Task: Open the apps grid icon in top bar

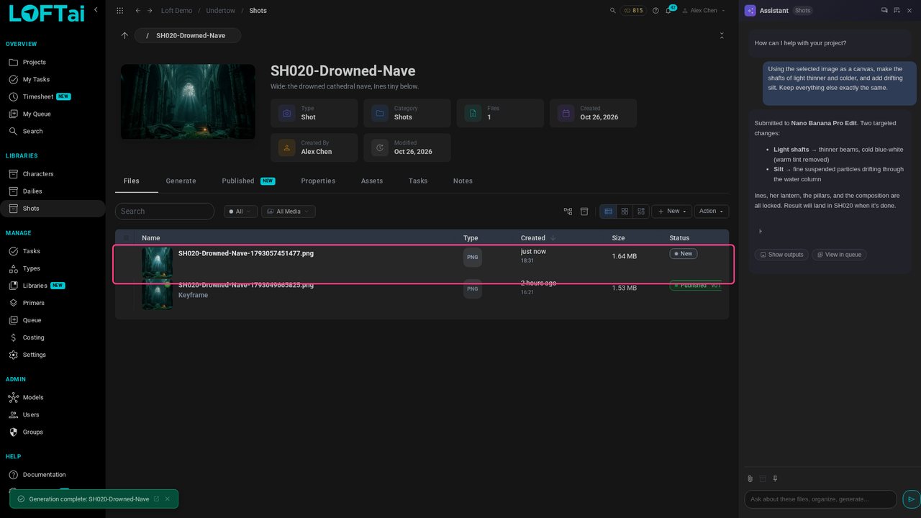Action: pyautogui.click(x=119, y=11)
